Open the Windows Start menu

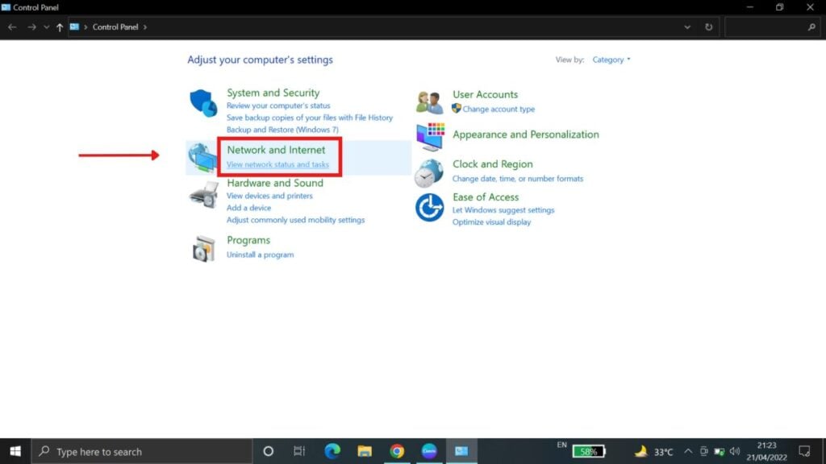point(15,451)
